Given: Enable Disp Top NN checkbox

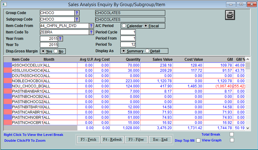Looking at the screenshot, I should point(198,140).
